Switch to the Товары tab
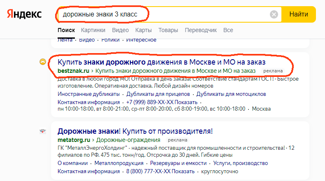 coord(168,30)
